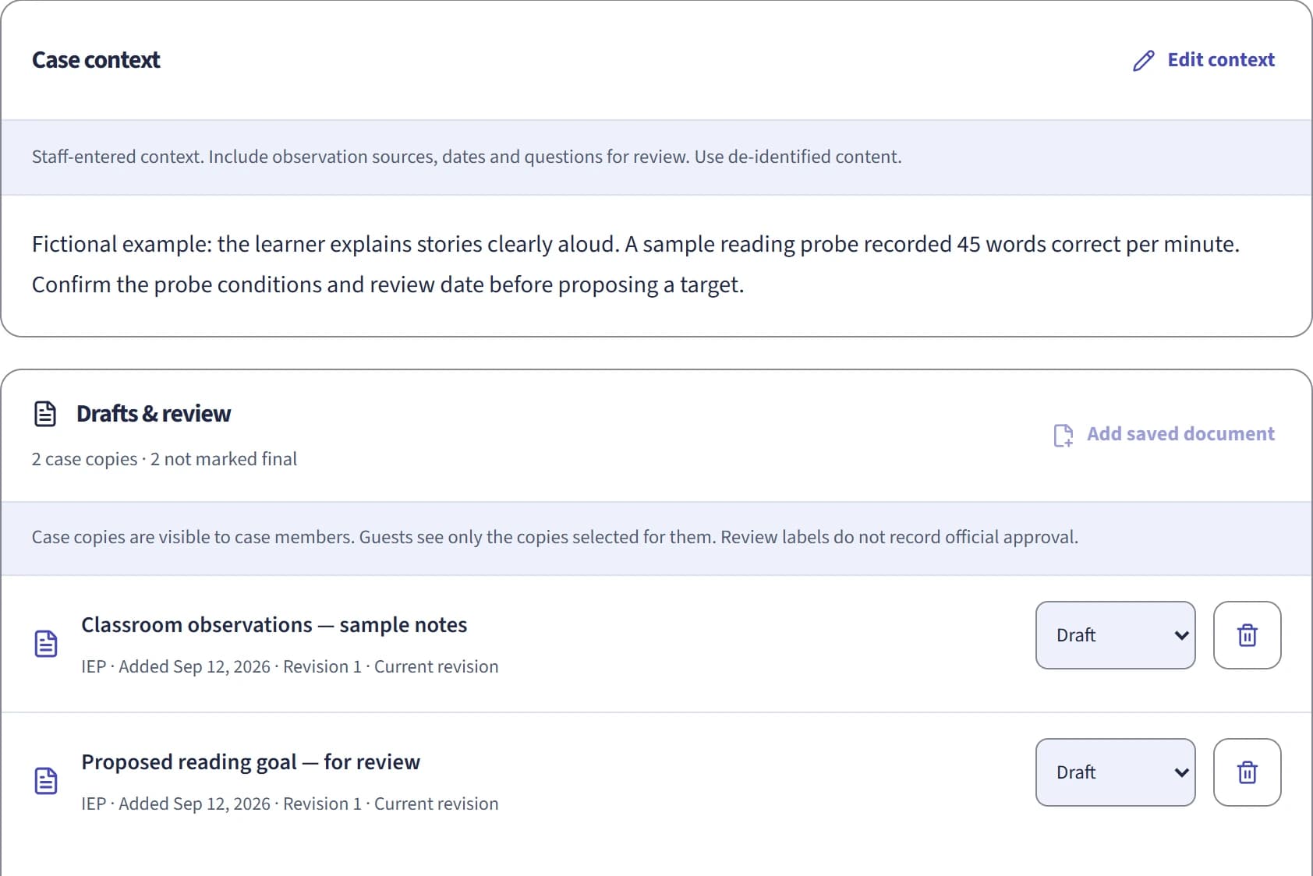Click the '2 case copies · 2 not marked final' text
1313x876 pixels.
(x=164, y=459)
